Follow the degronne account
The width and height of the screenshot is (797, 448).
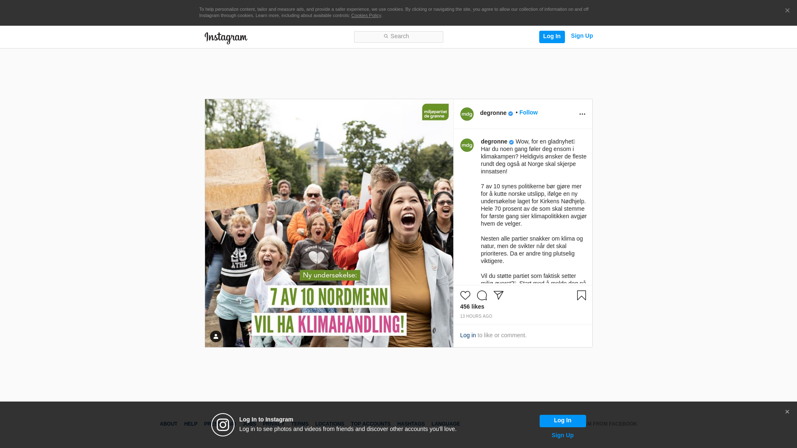point(528,112)
